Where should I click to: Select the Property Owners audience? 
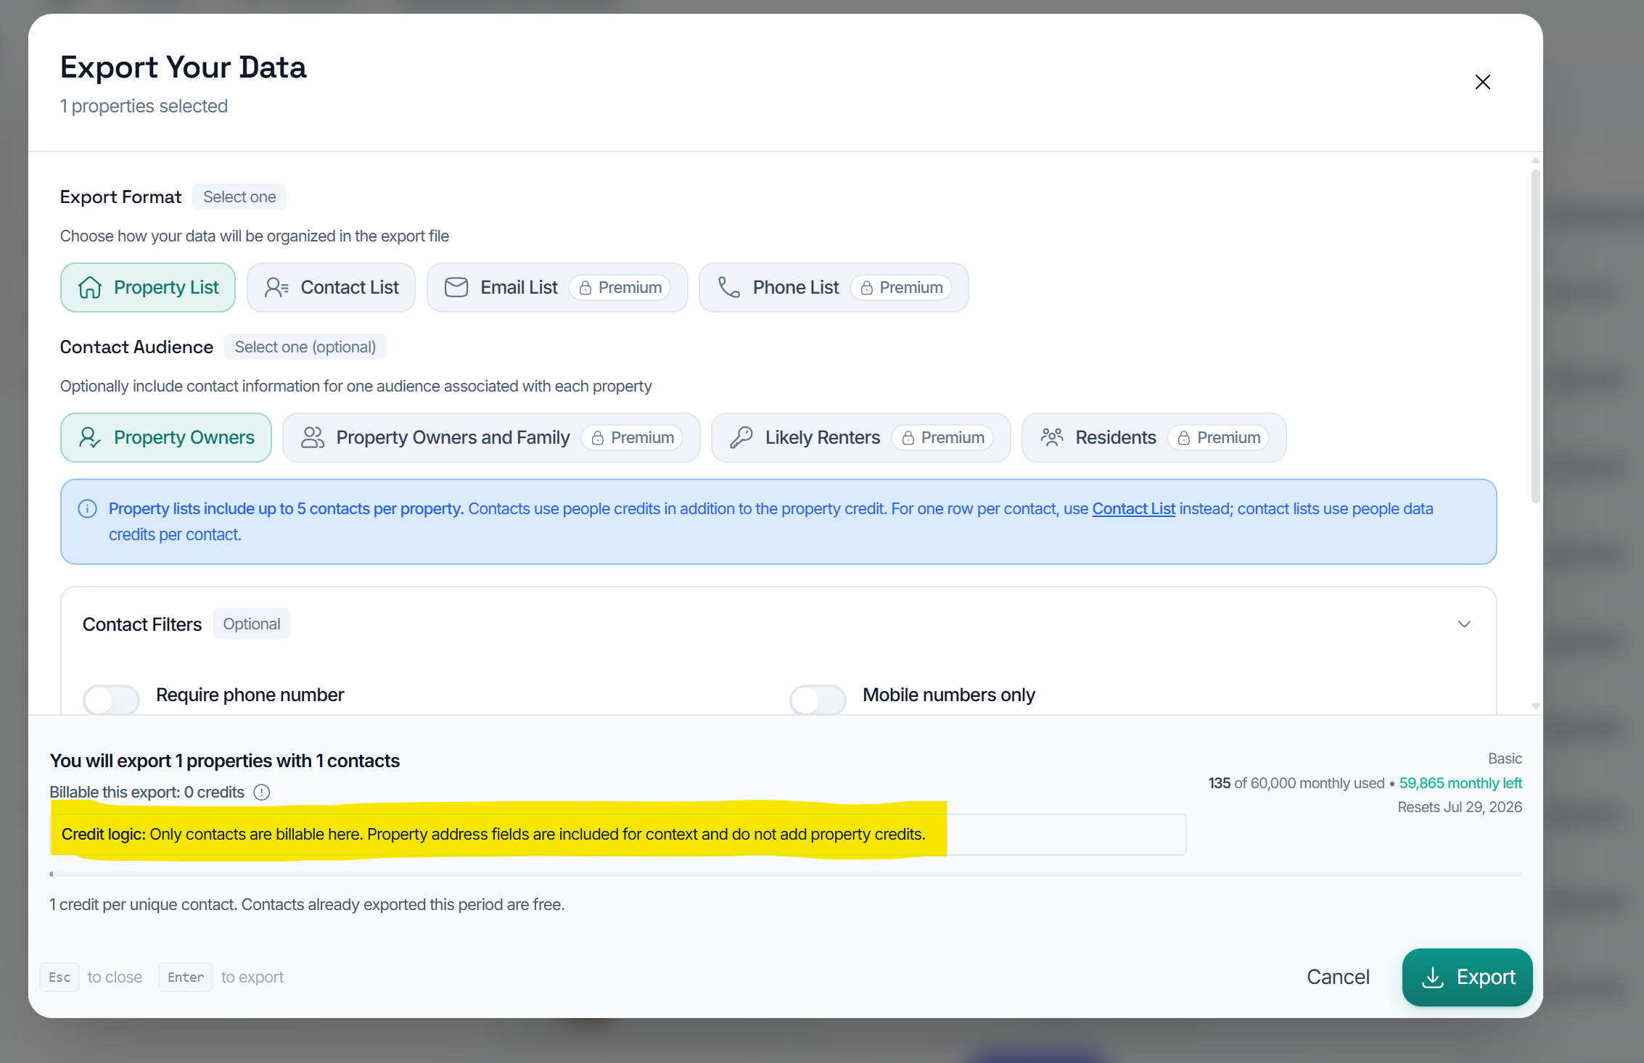coord(165,437)
